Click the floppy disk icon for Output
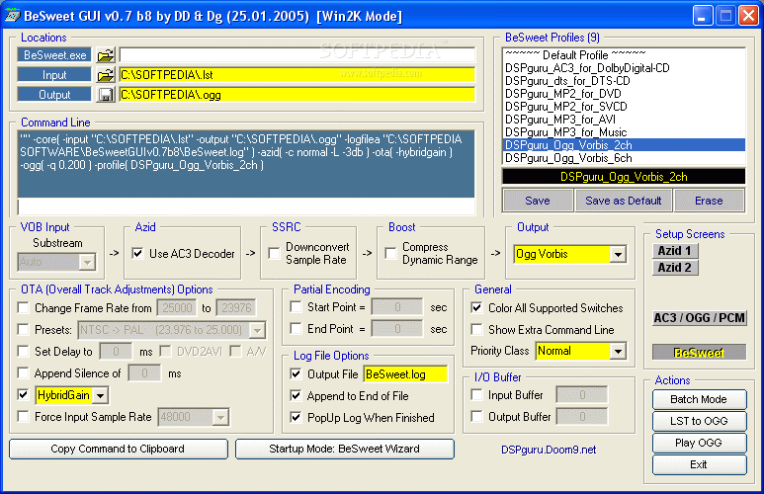The height and width of the screenshot is (494, 764). [x=105, y=95]
